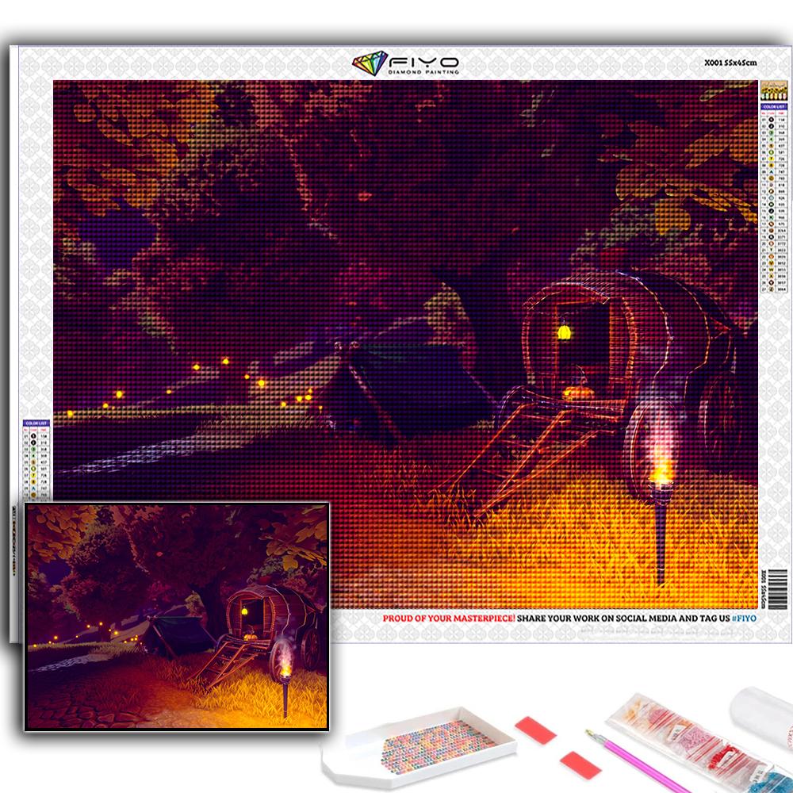793x793 pixels.
Task: Select the X001 55x45cm size label
Action: [x=730, y=63]
